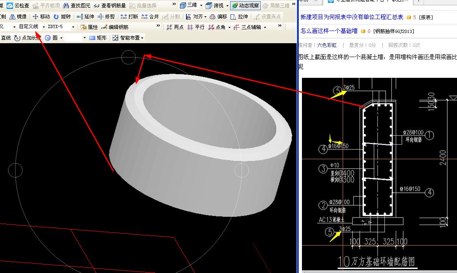Expand the 圆 circle options dropdown
This screenshot has width=457, height=273.
pos(61,38)
